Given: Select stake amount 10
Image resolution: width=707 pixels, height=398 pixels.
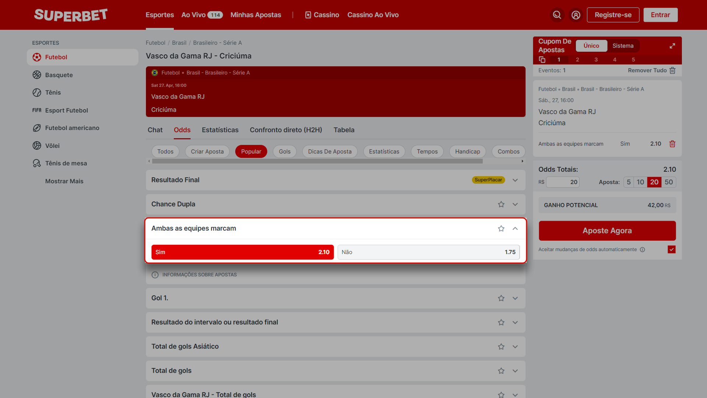Looking at the screenshot, I should [x=640, y=182].
